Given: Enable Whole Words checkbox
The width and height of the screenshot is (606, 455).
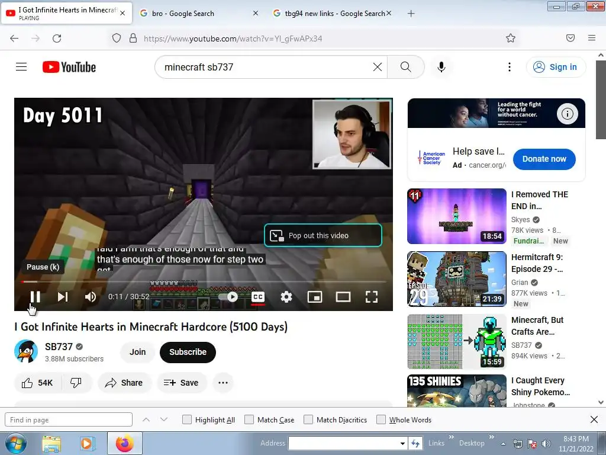Looking at the screenshot, I should [x=381, y=419].
